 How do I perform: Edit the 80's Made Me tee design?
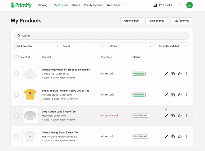pyautogui.click(x=167, y=94)
